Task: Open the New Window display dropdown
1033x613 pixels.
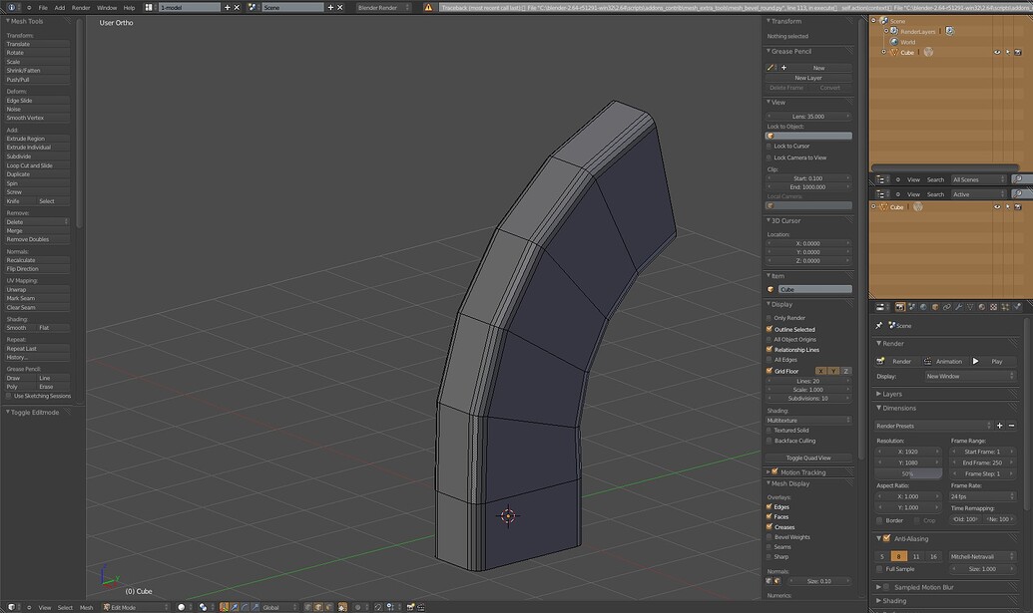Action: pyautogui.click(x=970, y=376)
